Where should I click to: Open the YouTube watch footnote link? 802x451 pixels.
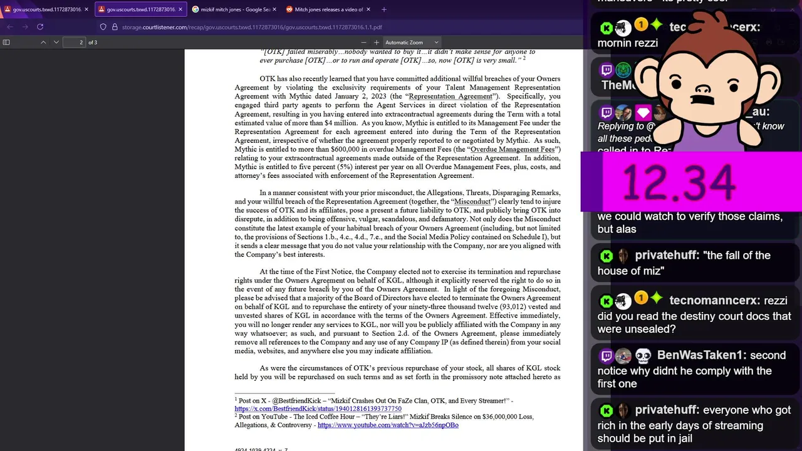pyautogui.click(x=388, y=425)
